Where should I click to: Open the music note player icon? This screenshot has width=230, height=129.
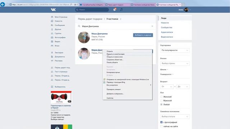pyautogui.click(x=121, y=10)
